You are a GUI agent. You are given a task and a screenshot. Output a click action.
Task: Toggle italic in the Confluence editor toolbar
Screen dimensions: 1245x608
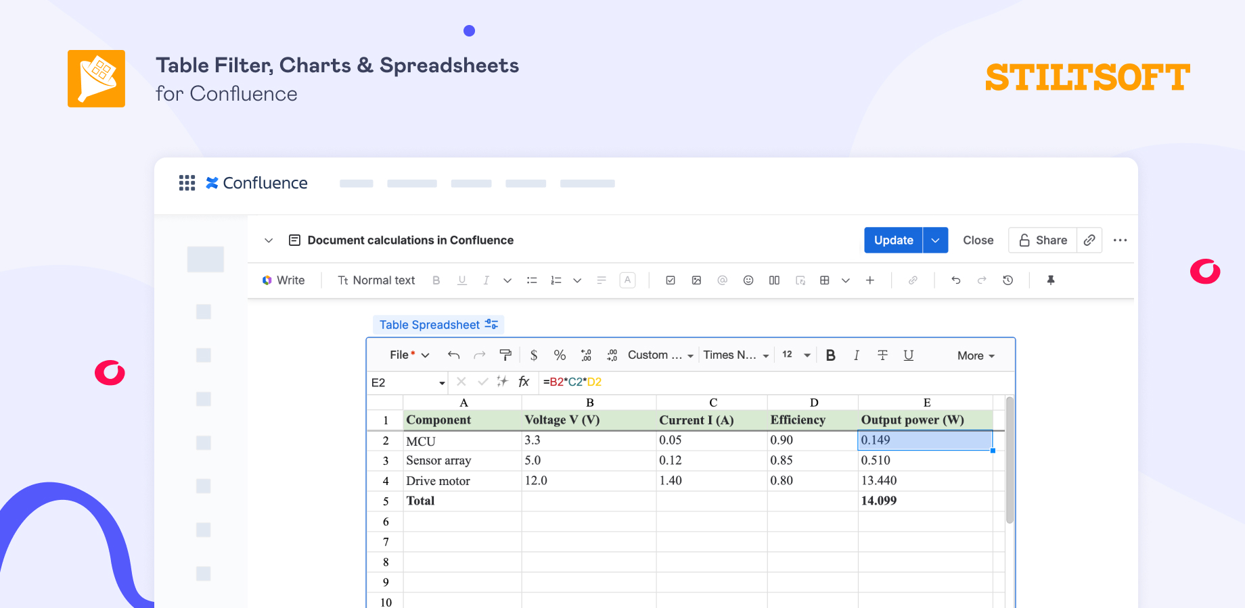point(486,280)
